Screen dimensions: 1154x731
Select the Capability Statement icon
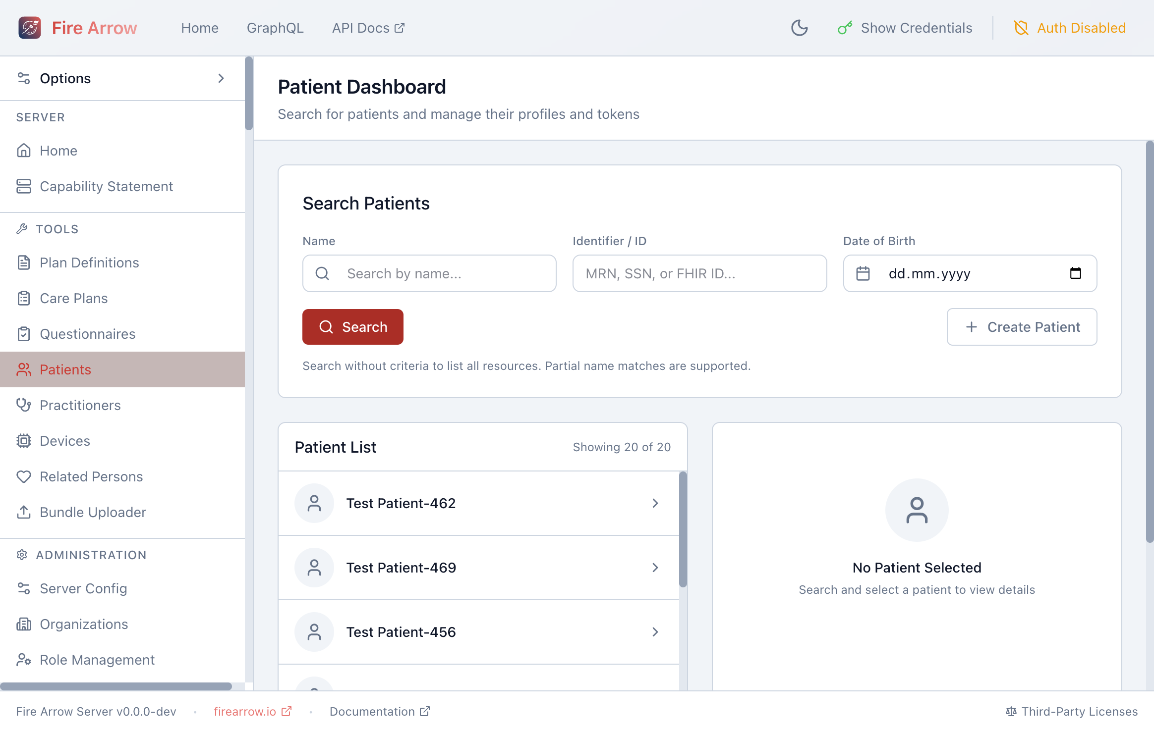pos(24,186)
